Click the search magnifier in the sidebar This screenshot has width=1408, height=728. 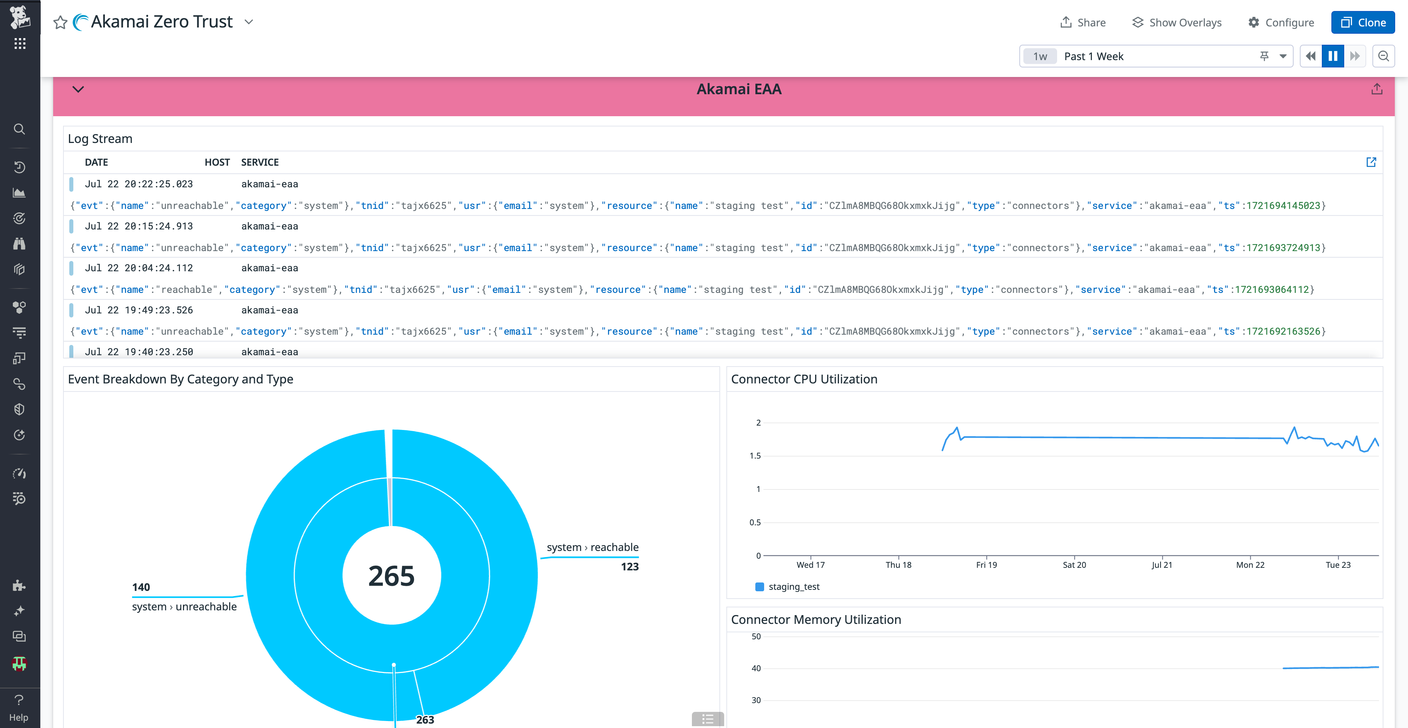click(19, 129)
